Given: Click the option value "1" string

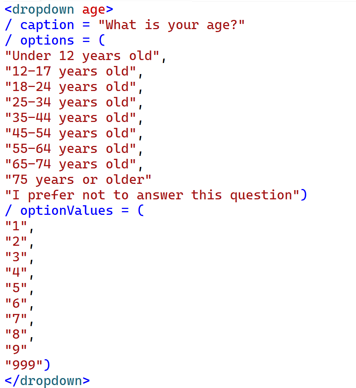Looking at the screenshot, I should coord(16,226).
